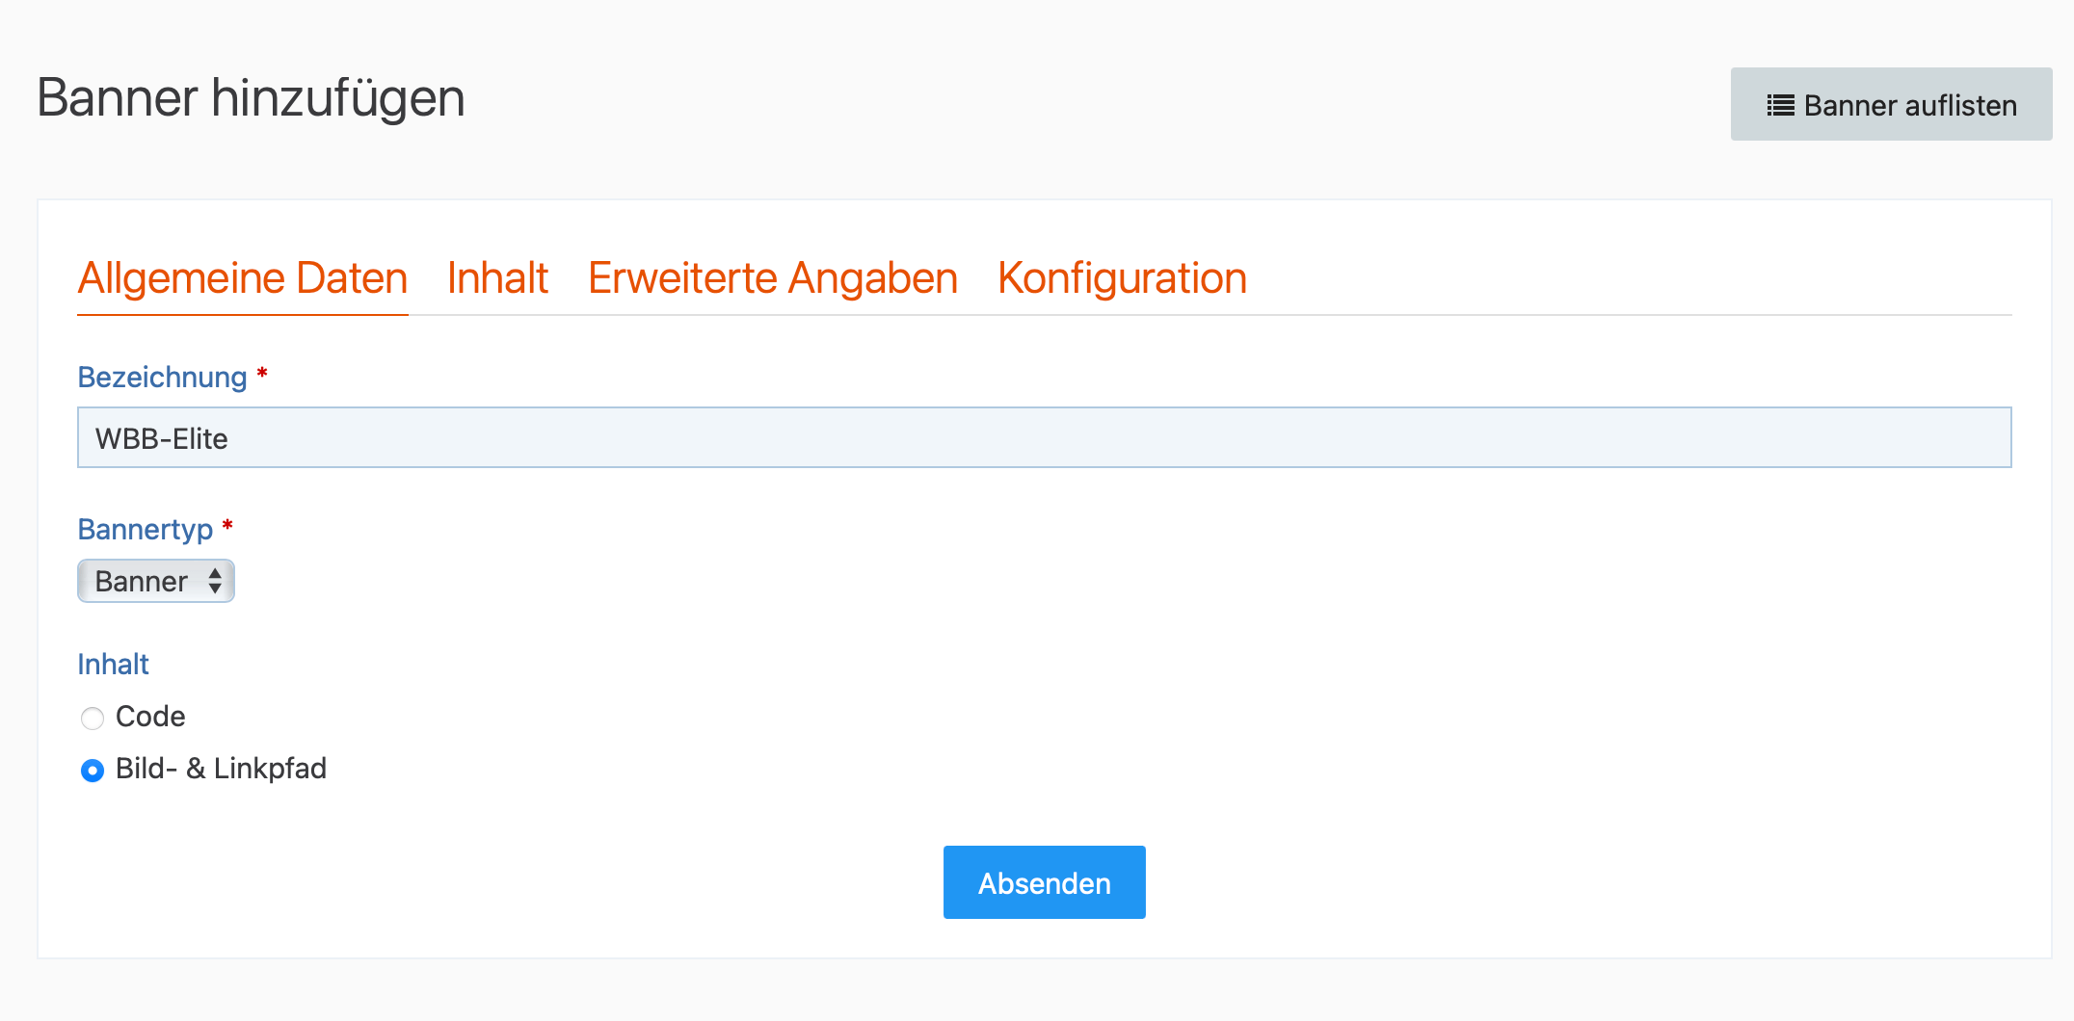The height and width of the screenshot is (1021, 2074).
Task: Switch to the Inhalt tab
Action: (497, 278)
